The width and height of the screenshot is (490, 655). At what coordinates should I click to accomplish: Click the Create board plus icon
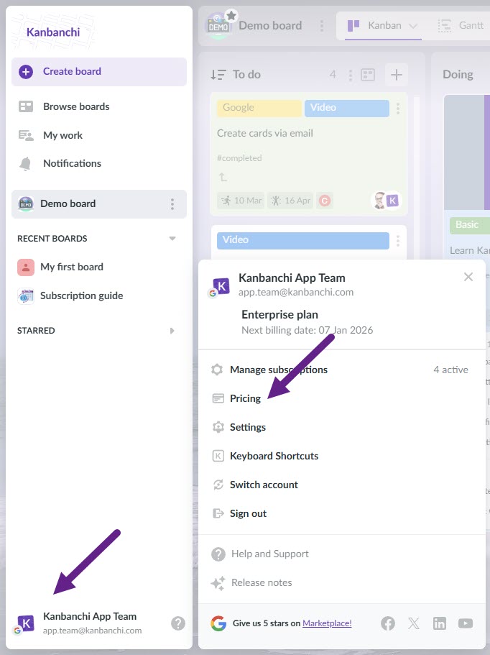coord(26,71)
